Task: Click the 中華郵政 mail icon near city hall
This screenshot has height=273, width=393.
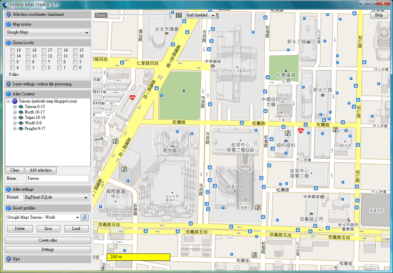Action: (x=213, y=66)
